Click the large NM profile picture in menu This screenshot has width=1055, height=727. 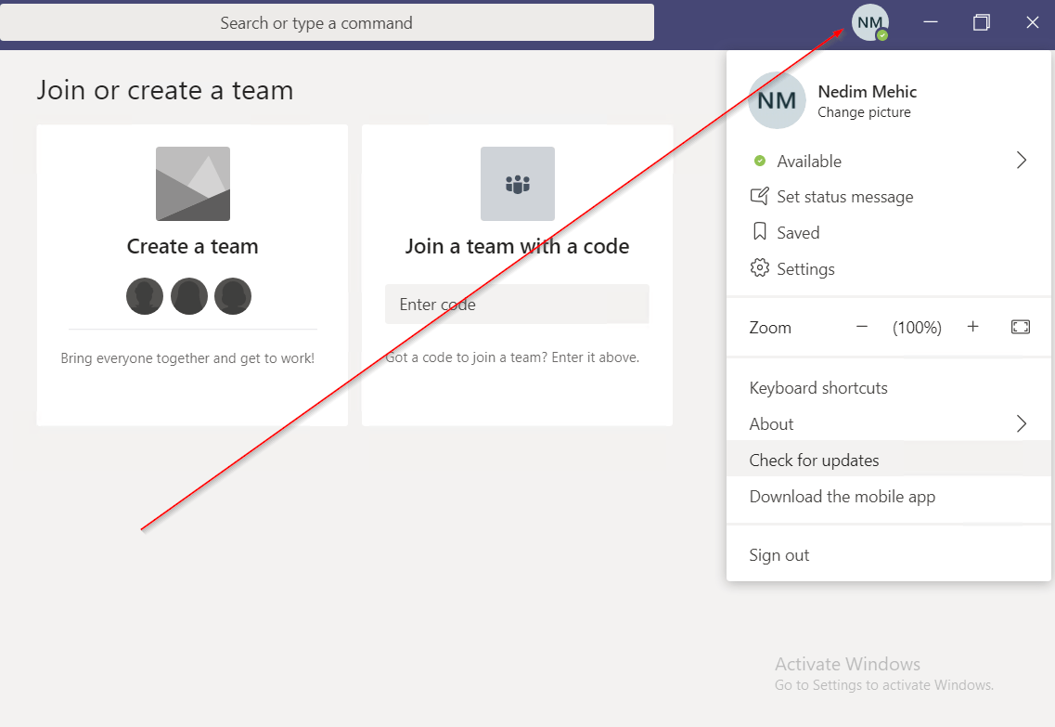tap(777, 101)
